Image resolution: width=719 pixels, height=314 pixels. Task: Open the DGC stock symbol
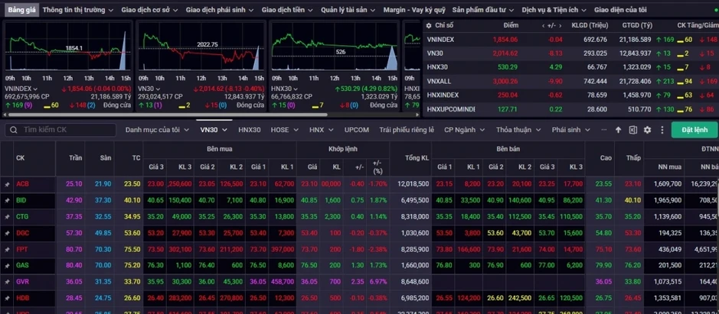click(22, 233)
